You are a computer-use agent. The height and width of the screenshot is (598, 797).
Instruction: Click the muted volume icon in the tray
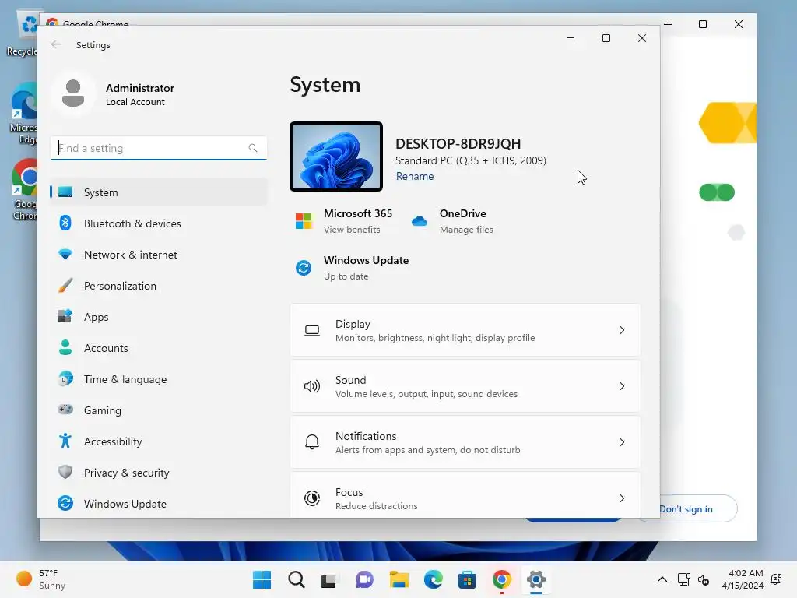704,579
